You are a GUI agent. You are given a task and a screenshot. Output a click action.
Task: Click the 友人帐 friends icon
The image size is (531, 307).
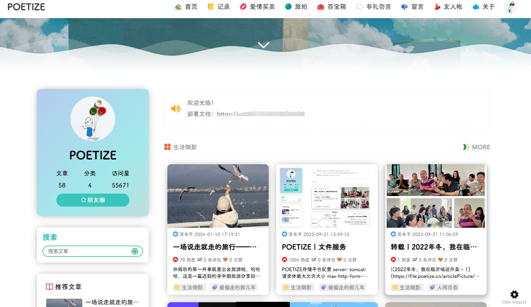coord(437,6)
